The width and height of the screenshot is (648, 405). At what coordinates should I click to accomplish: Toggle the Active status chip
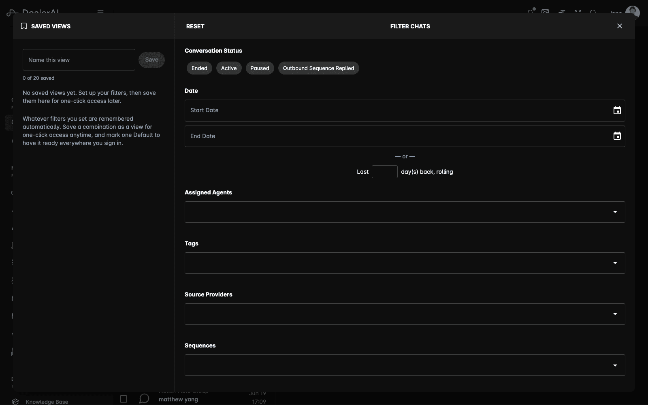[x=229, y=68]
